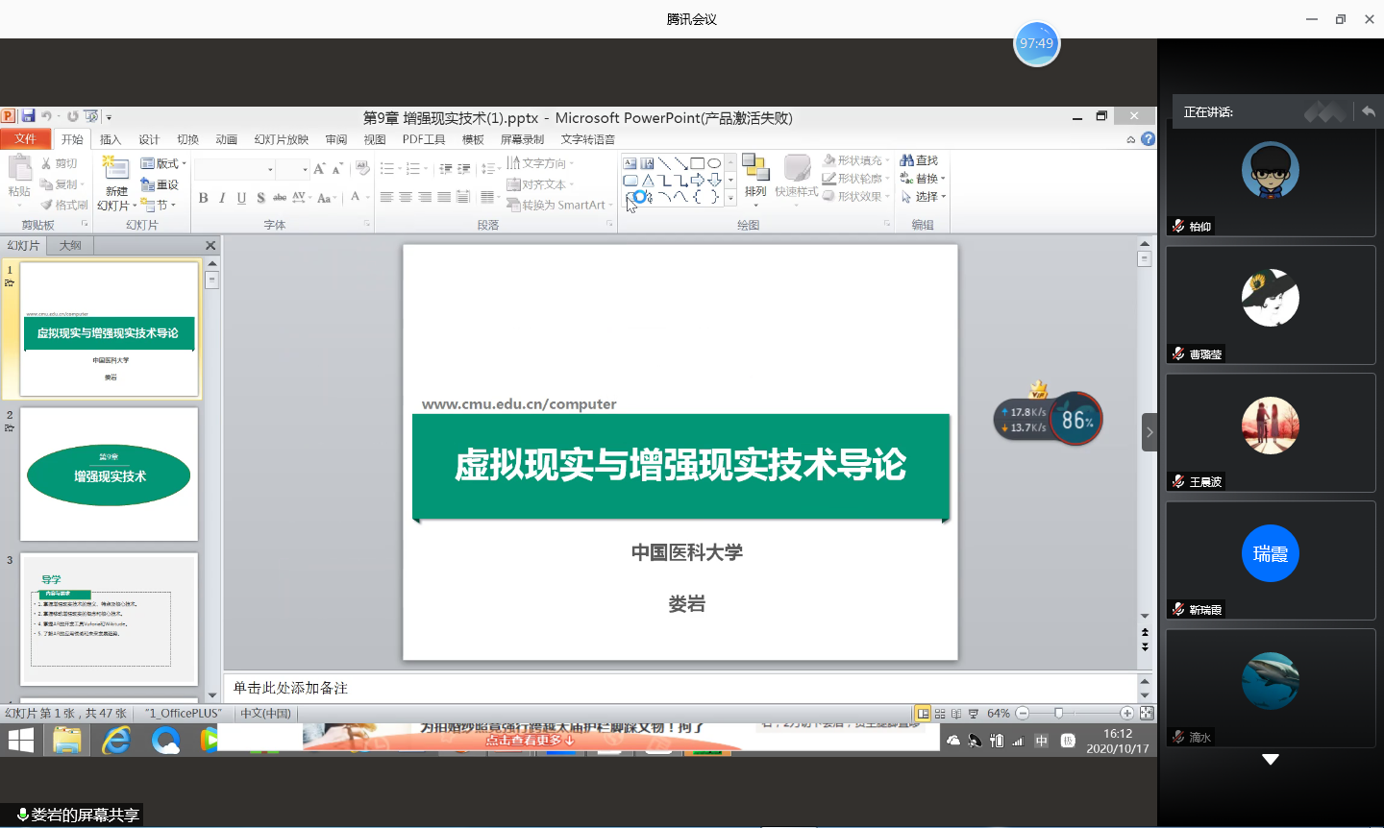
Task: Select the oval shape in shapes gallery
Action: tap(714, 163)
